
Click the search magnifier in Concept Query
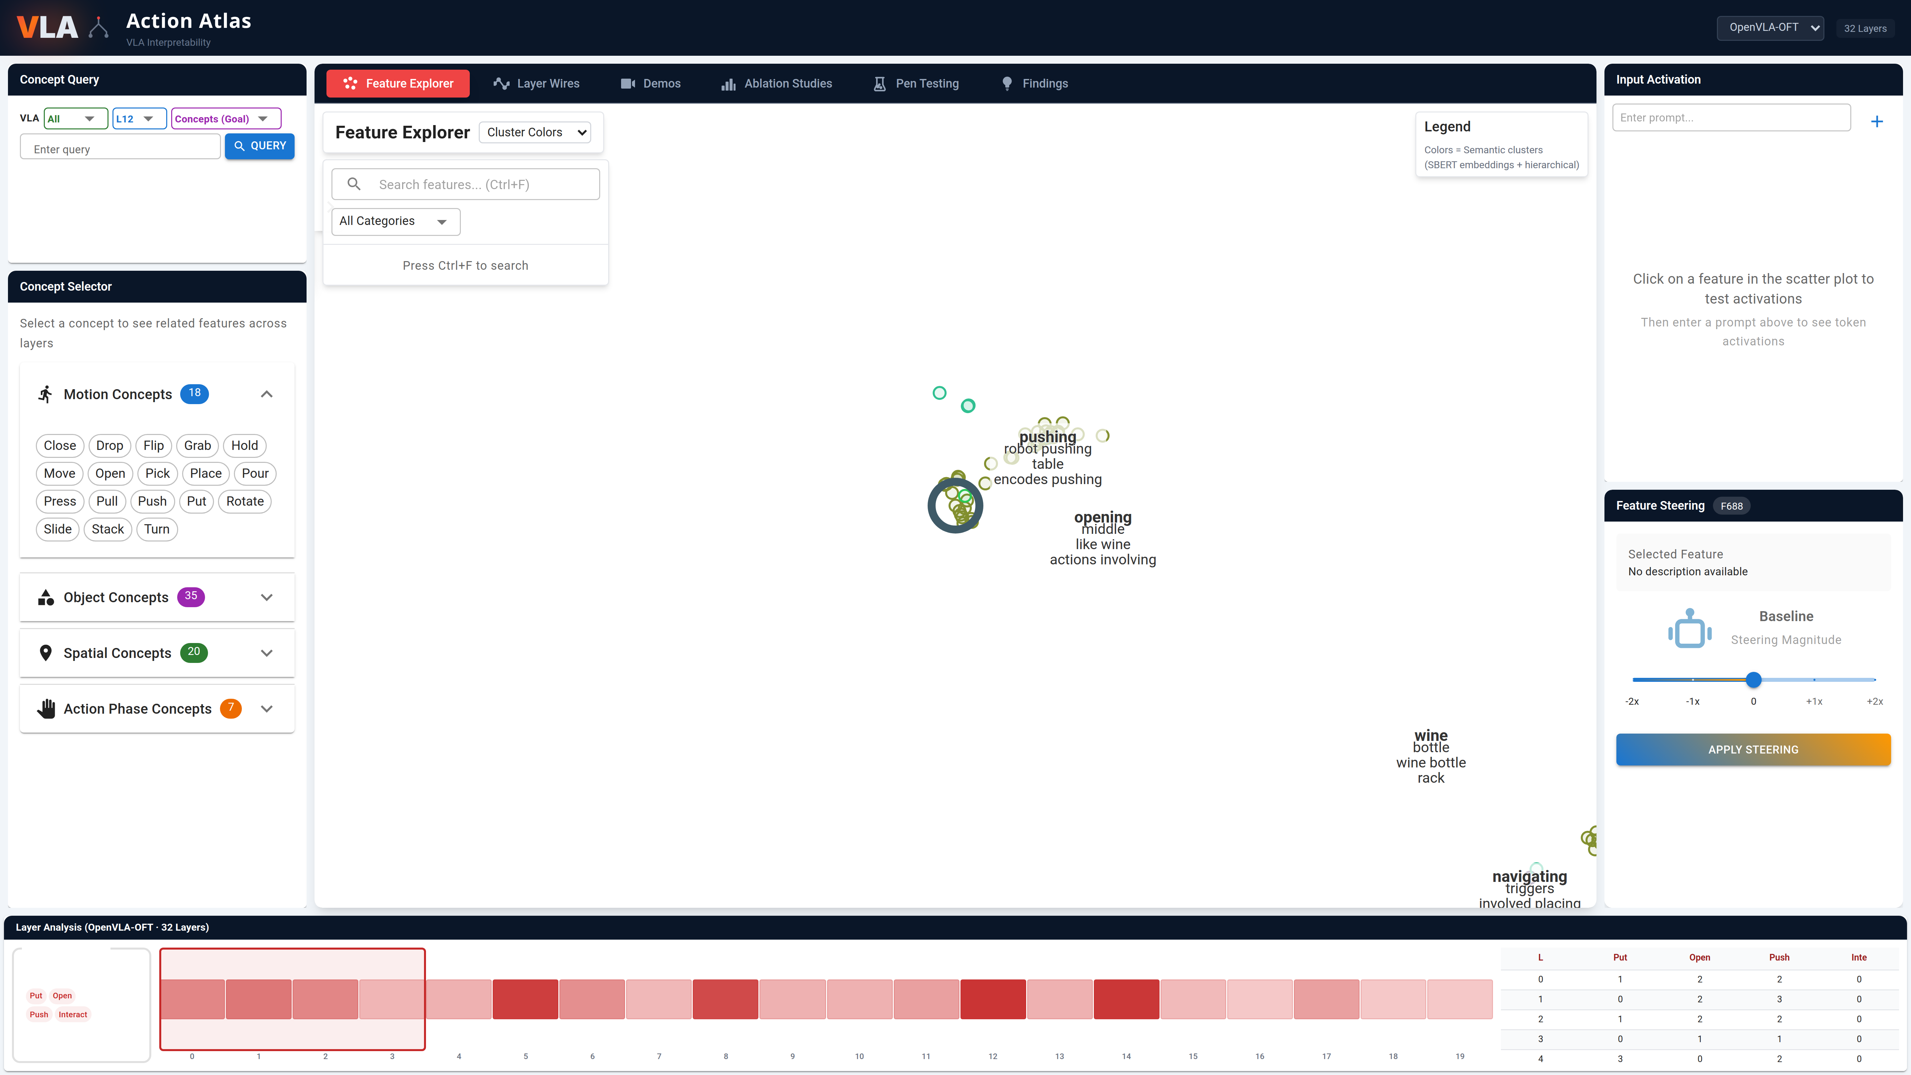coord(240,146)
